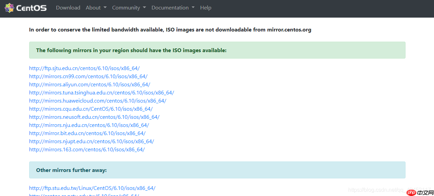Open the mirrors.nju.edu.cn mirror link

89,125
